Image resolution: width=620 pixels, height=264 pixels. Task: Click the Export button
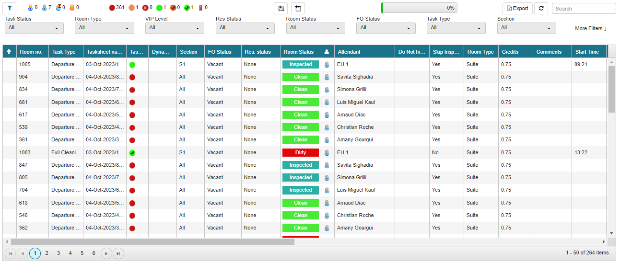517,8
